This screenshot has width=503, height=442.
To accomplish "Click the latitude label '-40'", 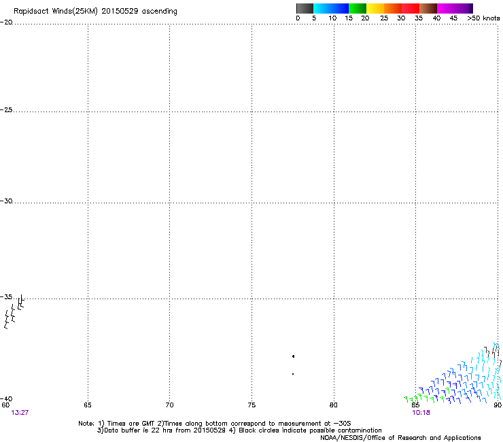I will [6, 398].
